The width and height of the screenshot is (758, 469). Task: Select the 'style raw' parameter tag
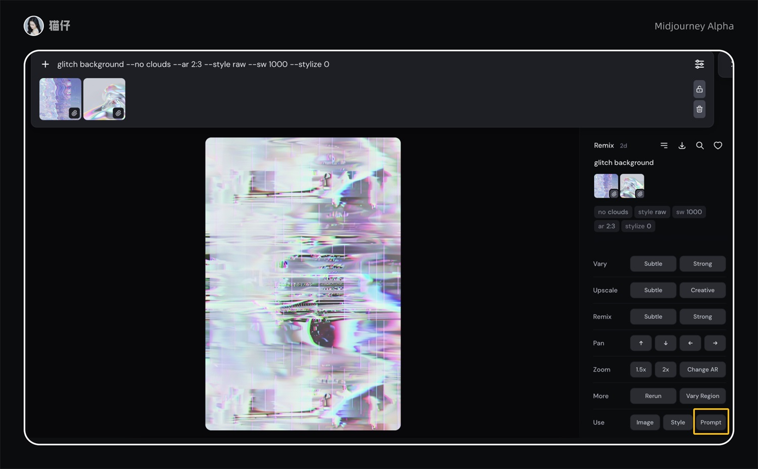point(652,212)
